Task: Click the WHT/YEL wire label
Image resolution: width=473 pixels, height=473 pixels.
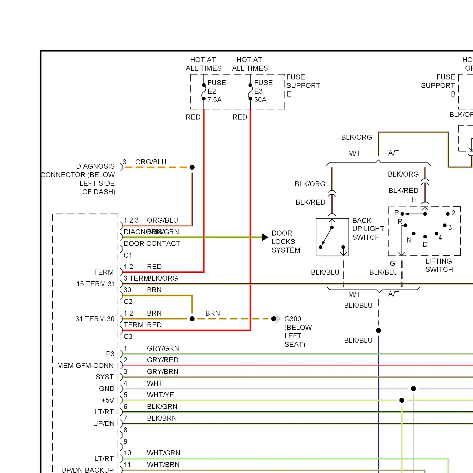Action: [x=162, y=395]
